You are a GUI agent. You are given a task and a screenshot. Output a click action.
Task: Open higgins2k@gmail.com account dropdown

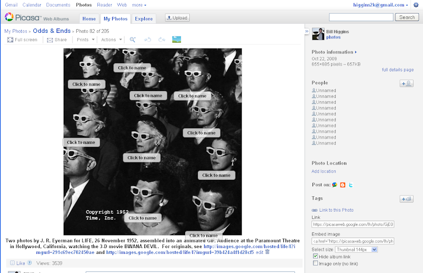click(380, 5)
